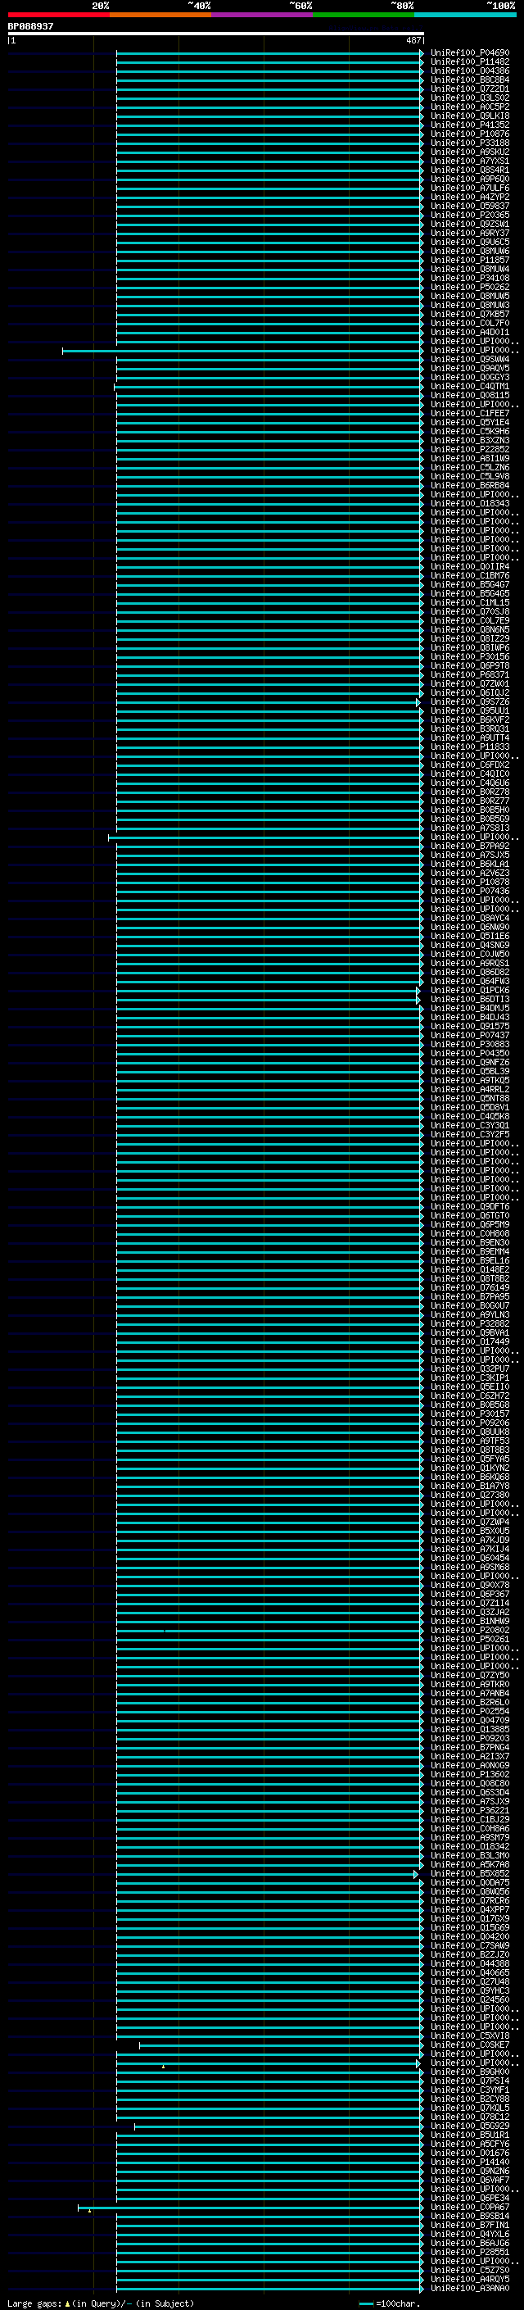The image size is (524, 2310).
Task: Select hit UniRef100_P11482
Action: tap(469, 62)
